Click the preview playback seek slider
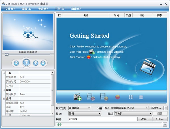This screenshot has height=129, width=170. click(28, 54)
